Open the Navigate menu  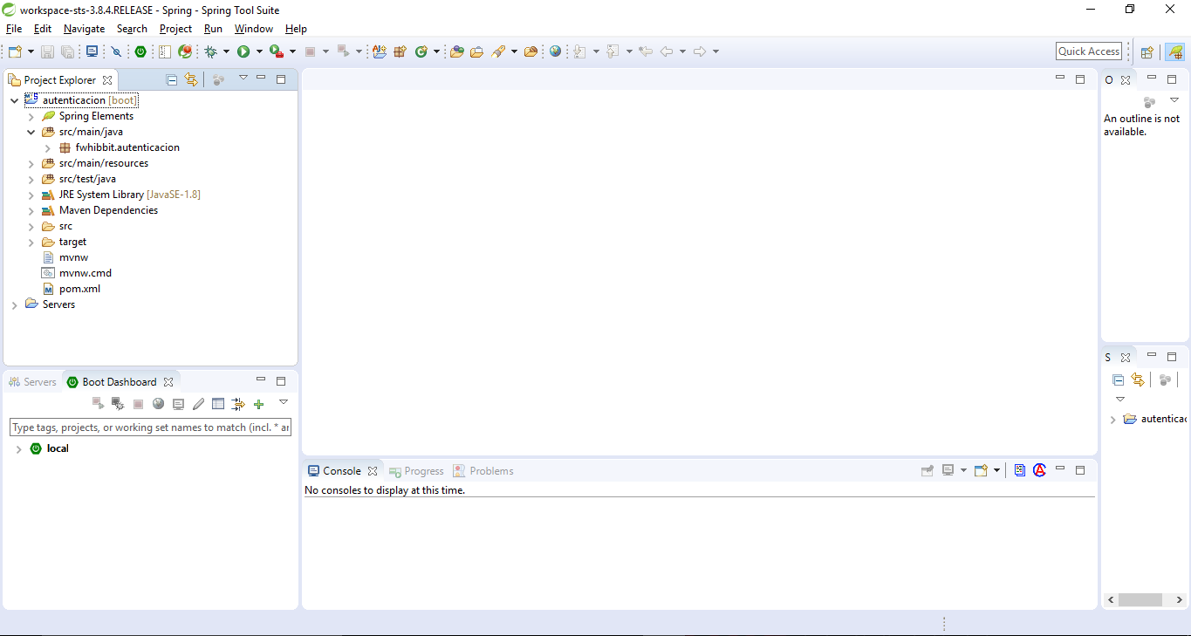pyautogui.click(x=84, y=29)
